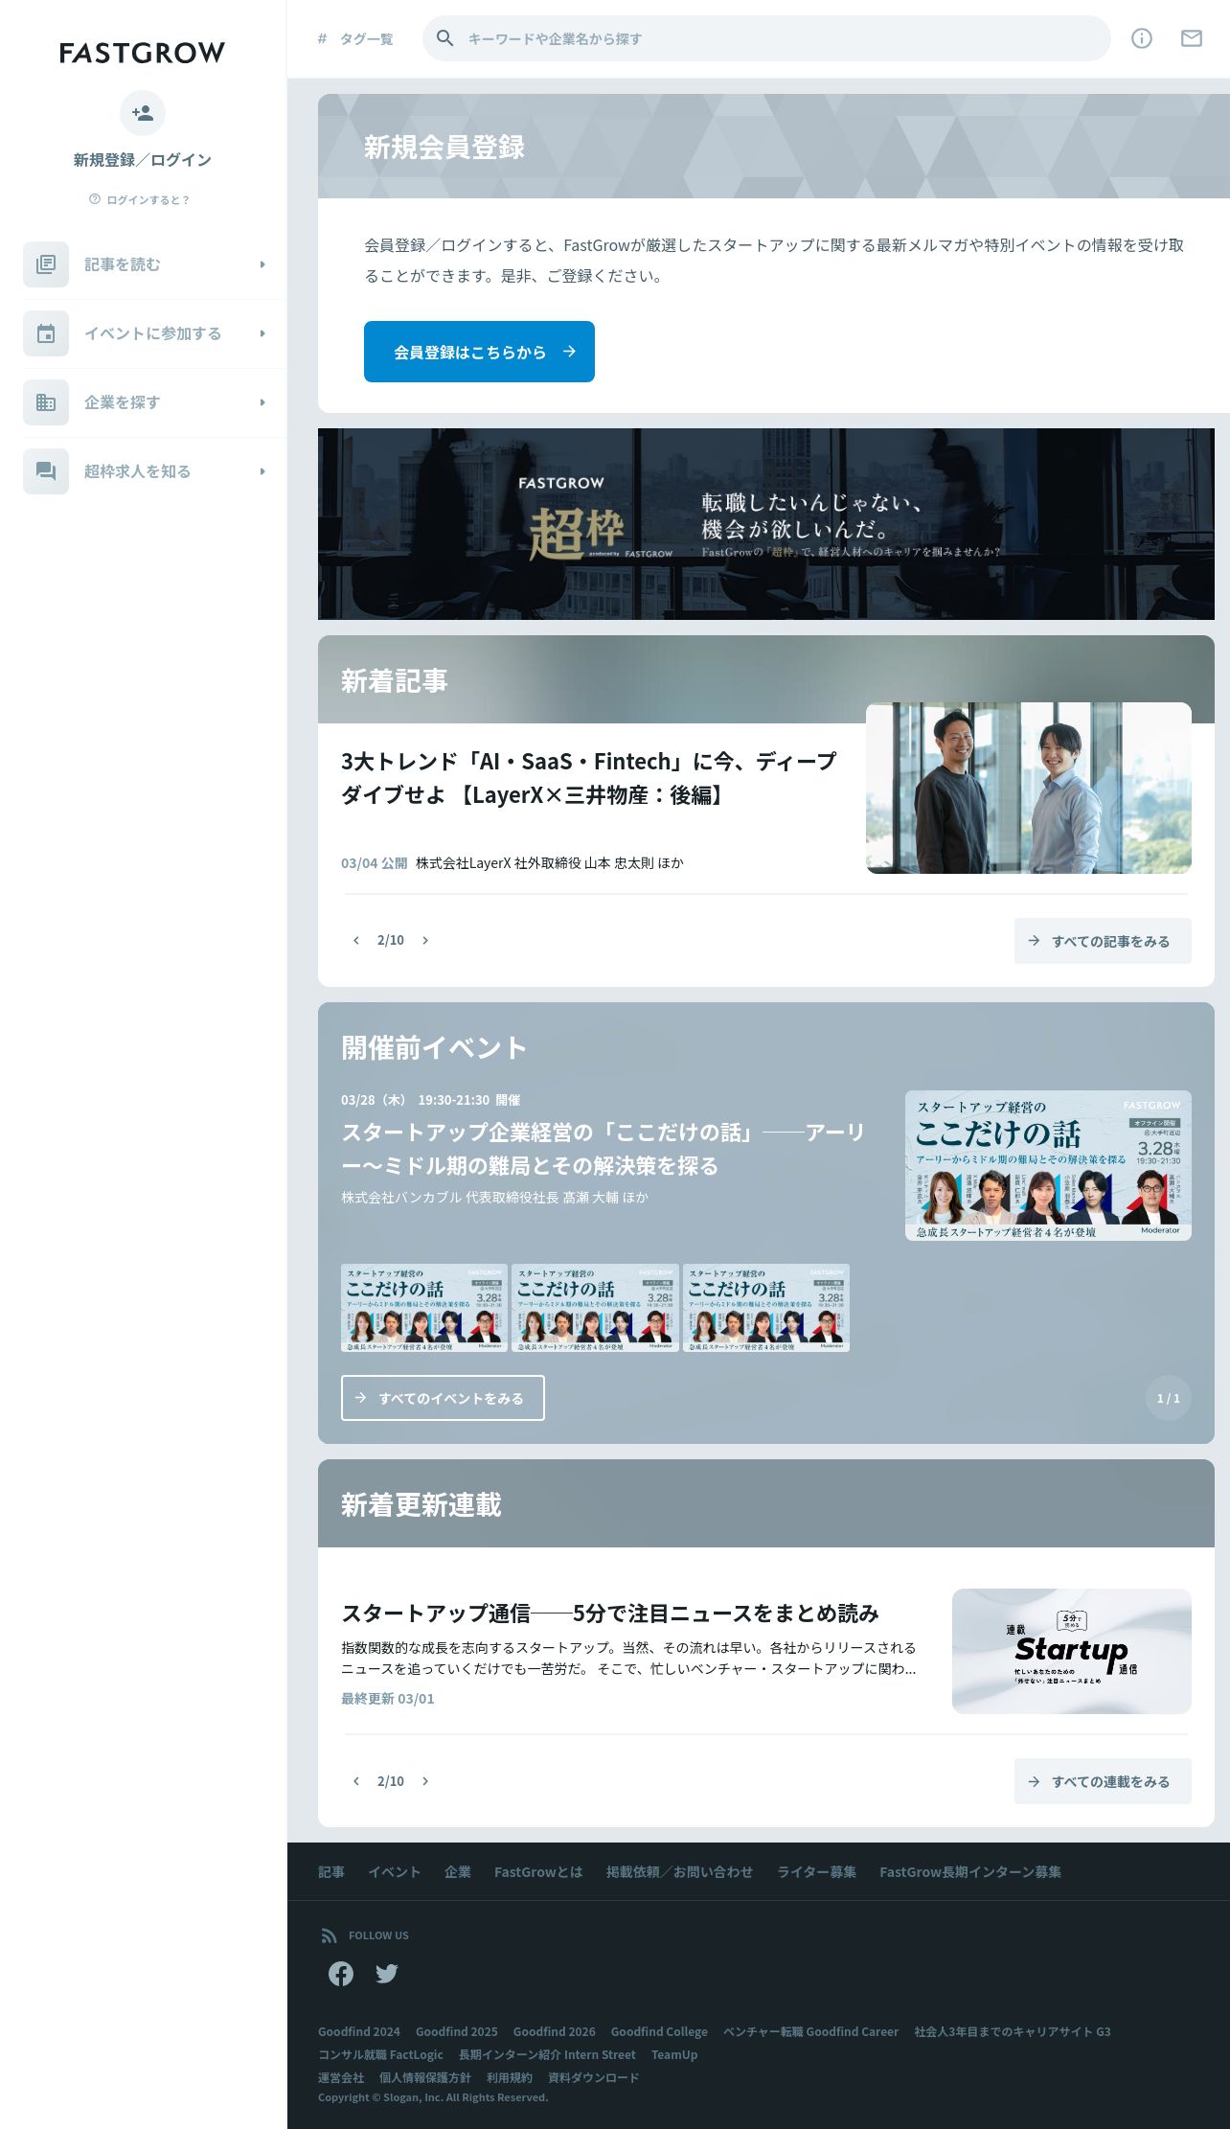
Task: Click the question mark icon beside ログインすると?
Action: [x=95, y=199]
